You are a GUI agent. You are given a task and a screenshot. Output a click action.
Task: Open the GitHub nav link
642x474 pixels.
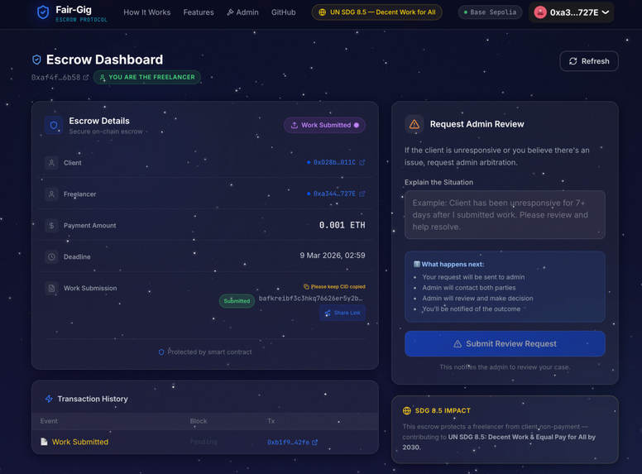click(283, 12)
